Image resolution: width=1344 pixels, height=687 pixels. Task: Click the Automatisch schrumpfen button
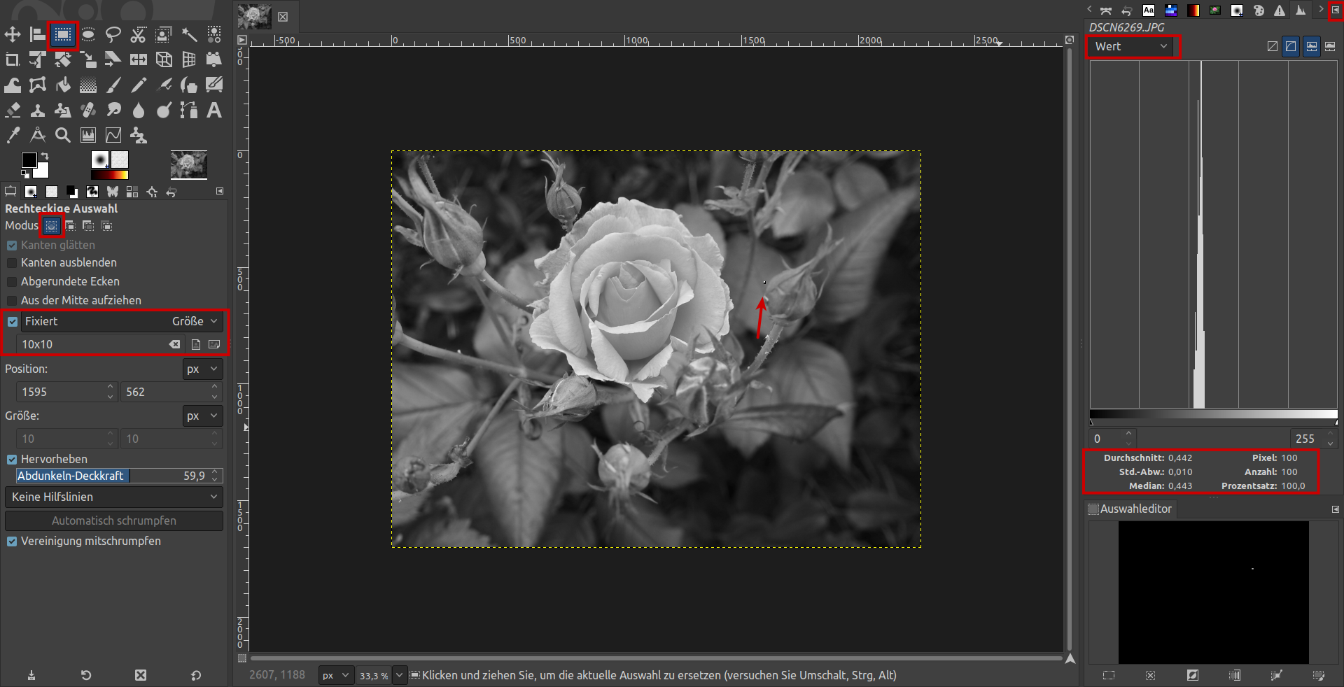[x=113, y=520]
